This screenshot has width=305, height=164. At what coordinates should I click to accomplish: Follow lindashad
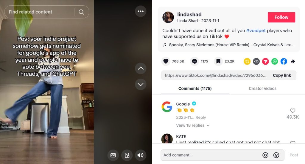[x=281, y=17]
